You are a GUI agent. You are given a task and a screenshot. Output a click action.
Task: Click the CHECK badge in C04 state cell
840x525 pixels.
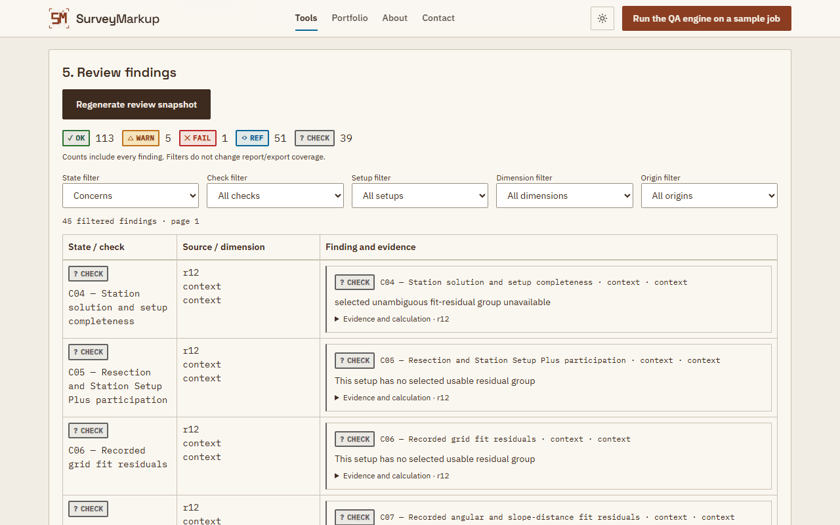point(88,274)
